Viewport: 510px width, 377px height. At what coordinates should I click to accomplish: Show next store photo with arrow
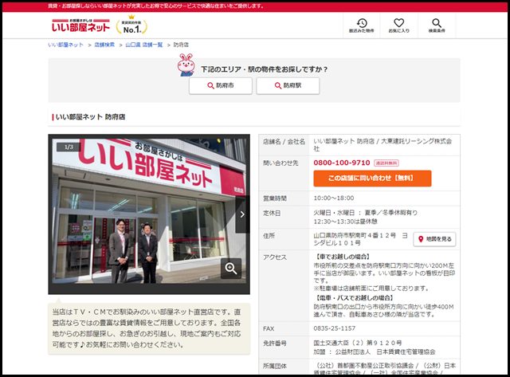click(x=242, y=214)
